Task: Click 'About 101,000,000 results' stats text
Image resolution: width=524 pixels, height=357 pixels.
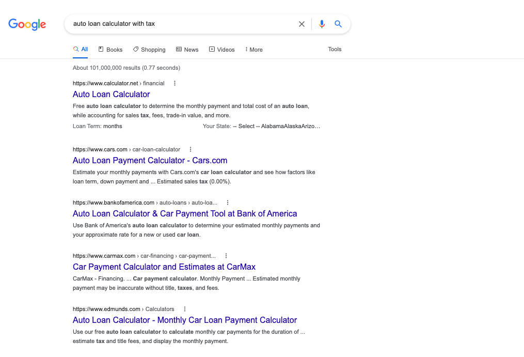Action: (126, 68)
